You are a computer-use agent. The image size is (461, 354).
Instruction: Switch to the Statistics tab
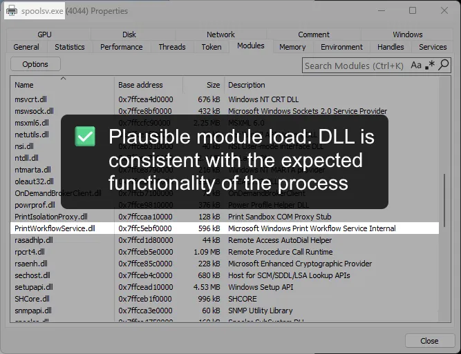click(70, 47)
